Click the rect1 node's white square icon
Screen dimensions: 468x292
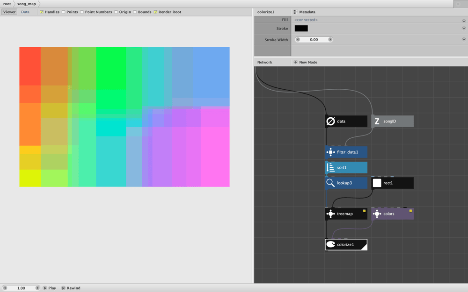(x=377, y=183)
